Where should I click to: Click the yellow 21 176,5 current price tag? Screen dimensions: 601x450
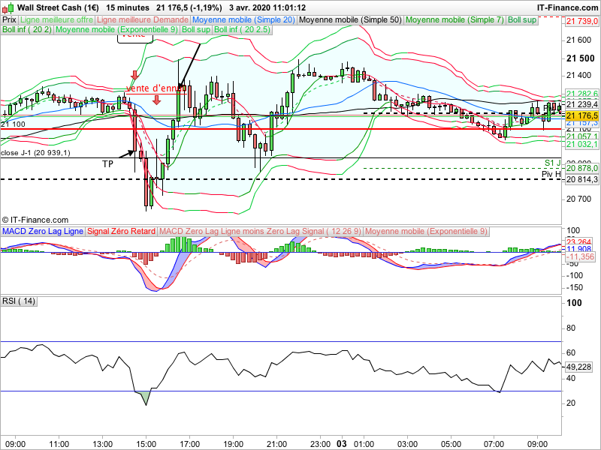tap(581, 115)
